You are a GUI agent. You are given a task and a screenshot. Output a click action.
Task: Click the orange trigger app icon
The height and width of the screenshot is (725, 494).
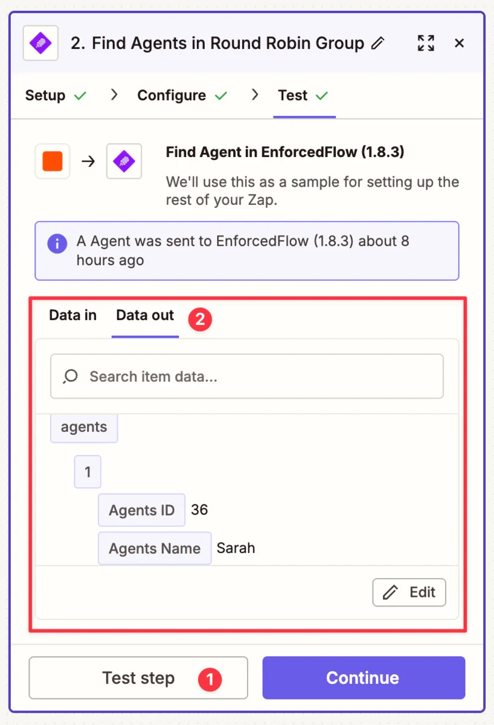[52, 161]
